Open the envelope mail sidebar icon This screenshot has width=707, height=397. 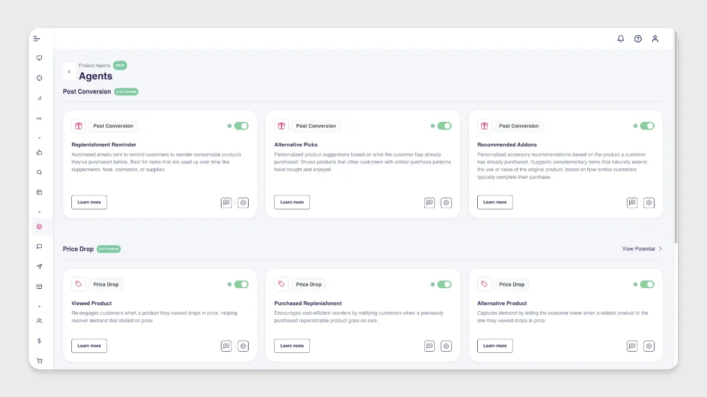(39, 286)
